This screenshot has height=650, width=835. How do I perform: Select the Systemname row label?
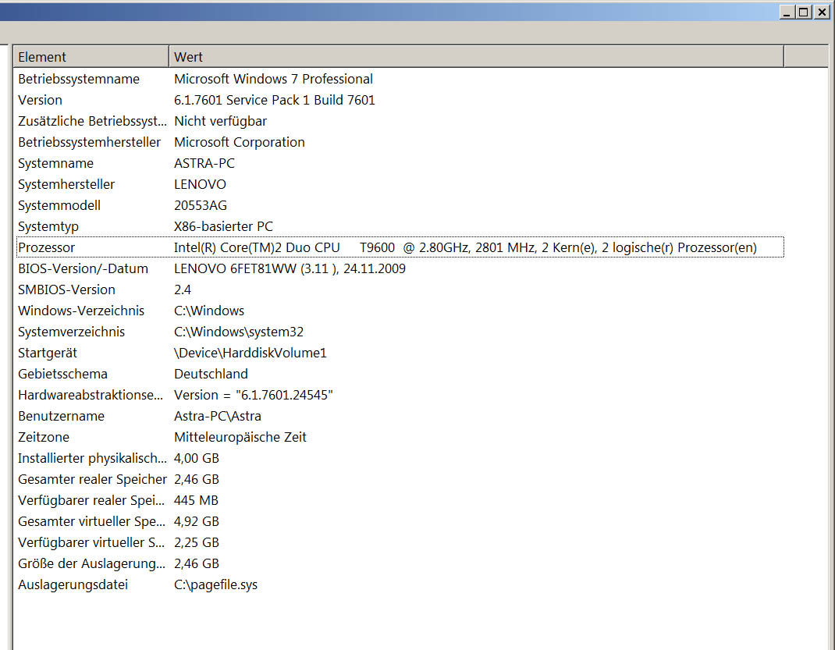56,163
